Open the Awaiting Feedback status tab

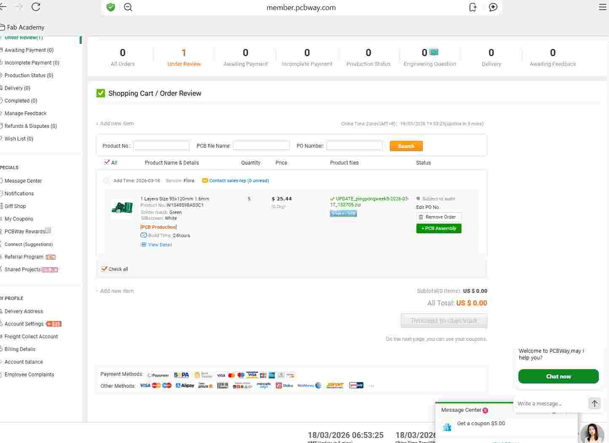[x=553, y=57]
